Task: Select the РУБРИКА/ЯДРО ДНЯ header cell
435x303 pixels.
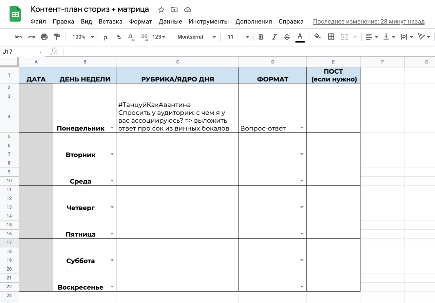Action: click(178, 75)
